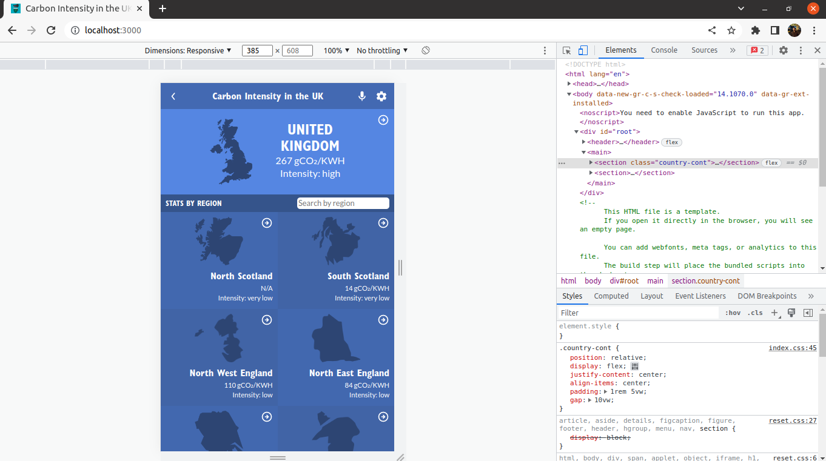Image resolution: width=826 pixels, height=461 pixels.
Task: Click browser back arrow
Action: point(12,30)
